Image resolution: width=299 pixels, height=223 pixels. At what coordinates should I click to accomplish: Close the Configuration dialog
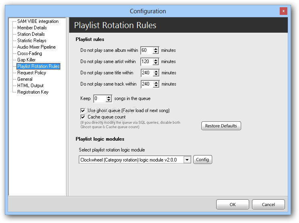click(x=283, y=11)
